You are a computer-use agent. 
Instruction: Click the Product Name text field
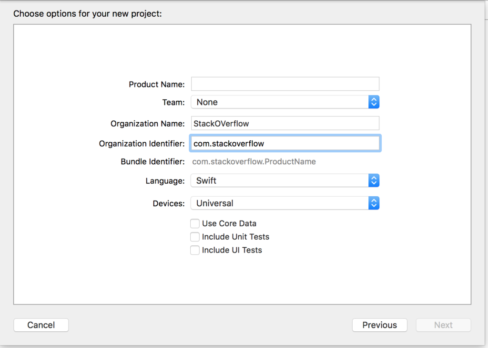click(x=285, y=84)
